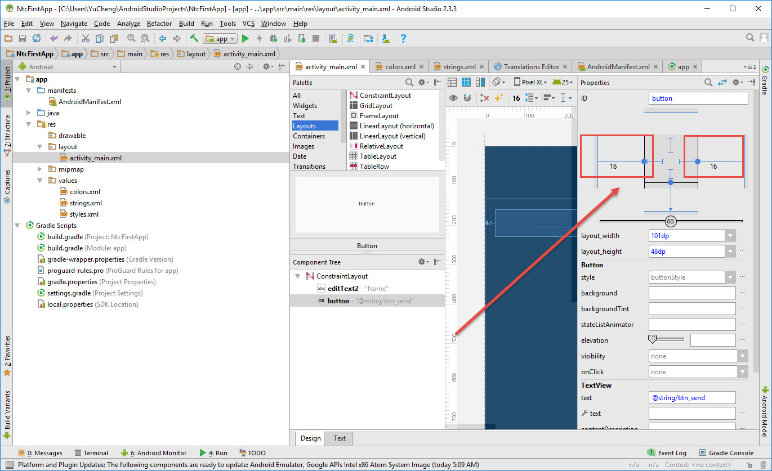Click Clear All Constraints icon
This screenshot has width=772, height=471.
point(484,98)
